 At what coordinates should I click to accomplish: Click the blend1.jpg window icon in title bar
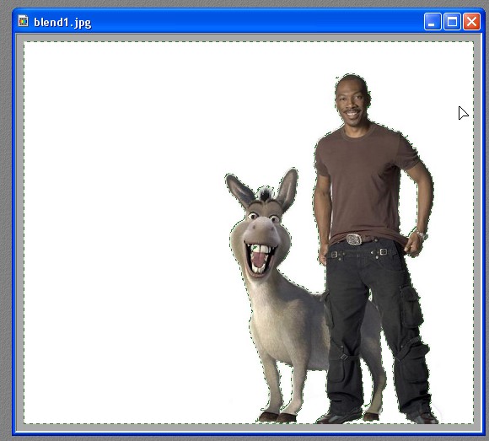point(23,21)
